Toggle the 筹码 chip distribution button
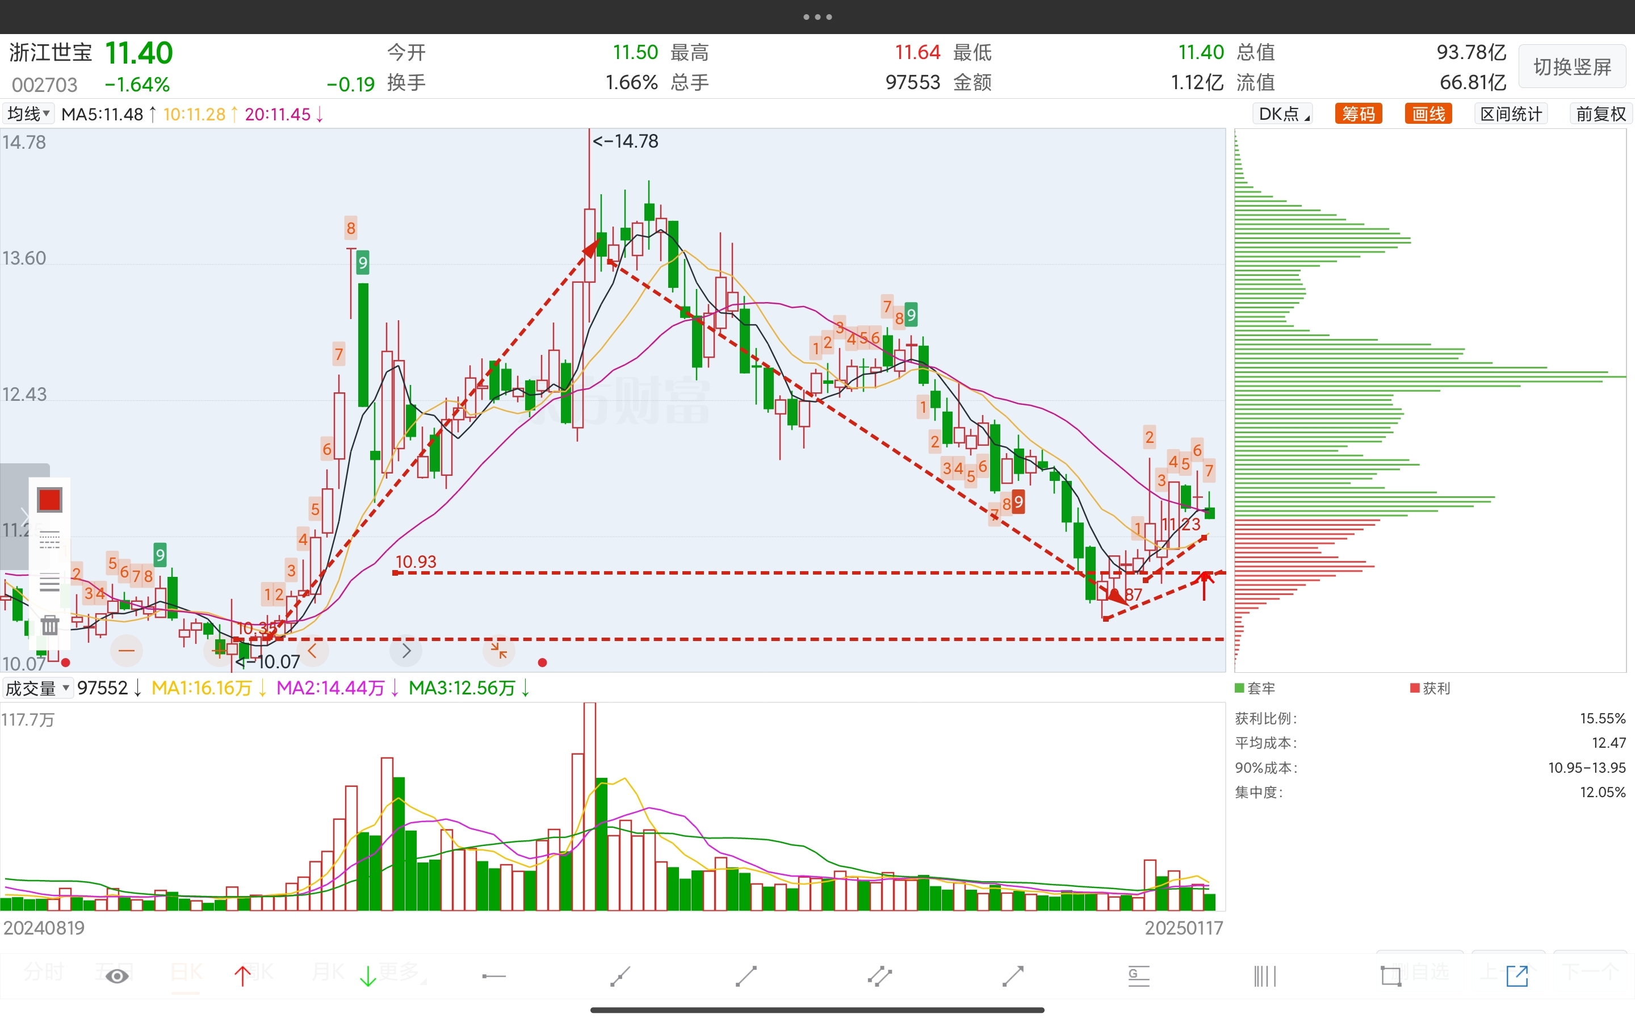Viewport: 1635px width, 1022px height. click(1358, 114)
